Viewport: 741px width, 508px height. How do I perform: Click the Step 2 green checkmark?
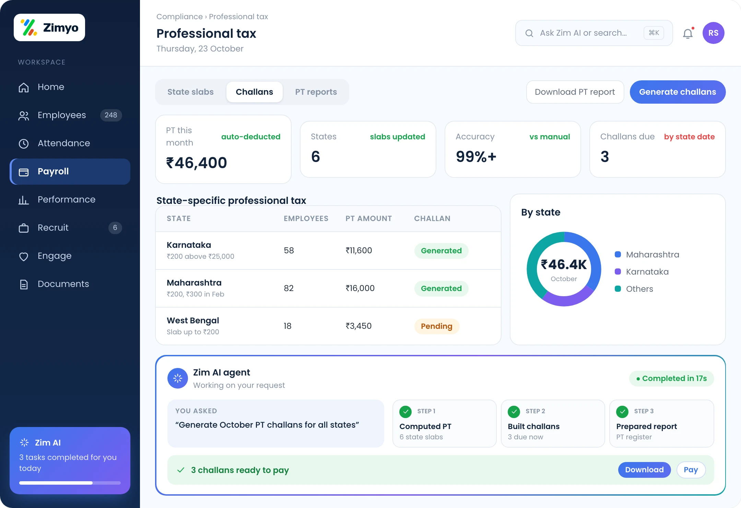[x=514, y=412]
